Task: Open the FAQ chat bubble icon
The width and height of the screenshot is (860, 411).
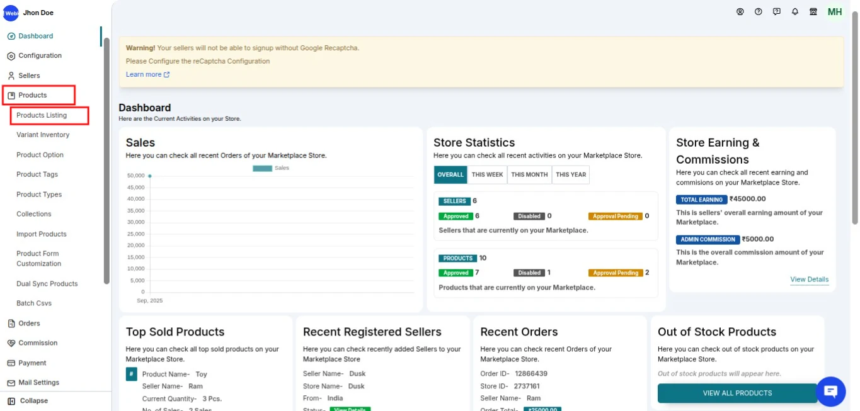Action: (x=777, y=12)
